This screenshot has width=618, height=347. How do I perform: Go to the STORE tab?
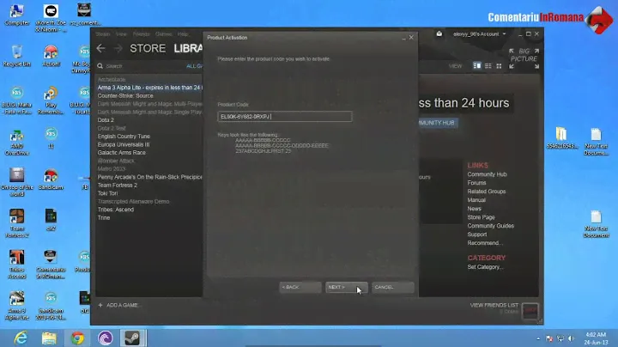148,48
